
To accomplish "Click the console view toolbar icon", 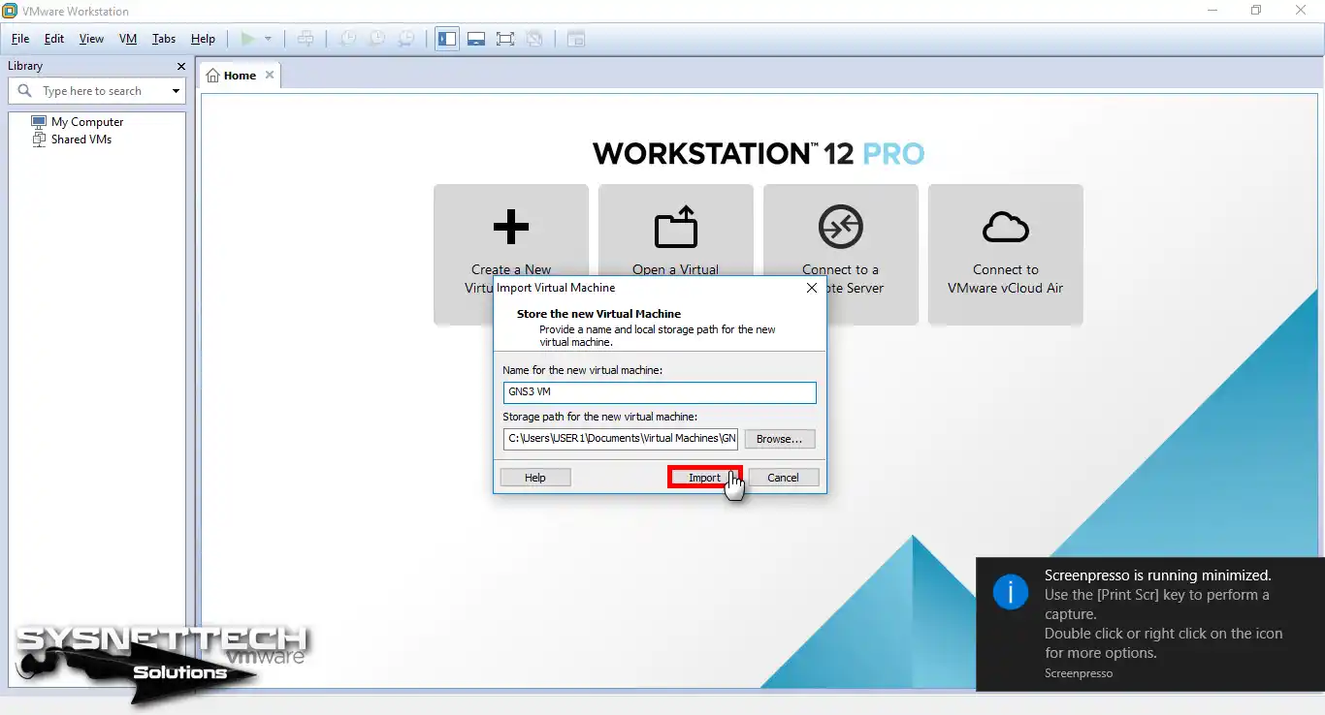I will point(576,39).
